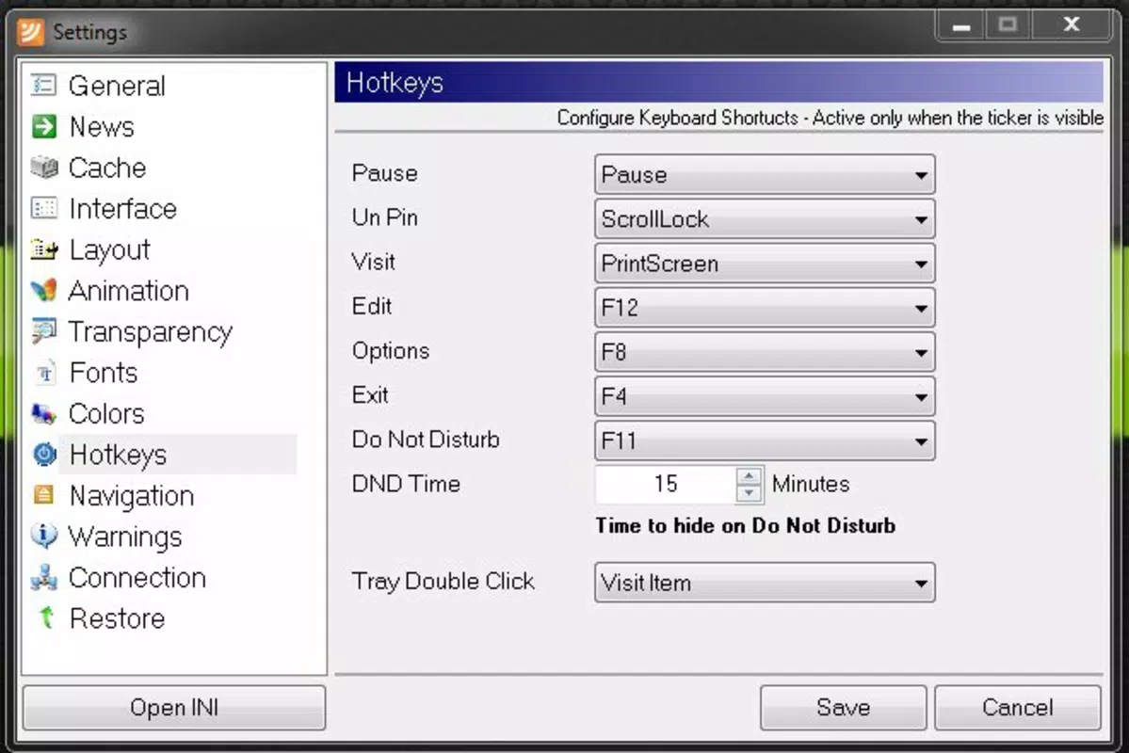Viewport: 1129px width, 753px height.
Task: Click the Colors icon
Action: coord(44,414)
